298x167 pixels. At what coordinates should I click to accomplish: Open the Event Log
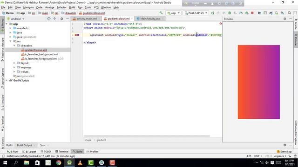pyautogui.click(x=284, y=152)
